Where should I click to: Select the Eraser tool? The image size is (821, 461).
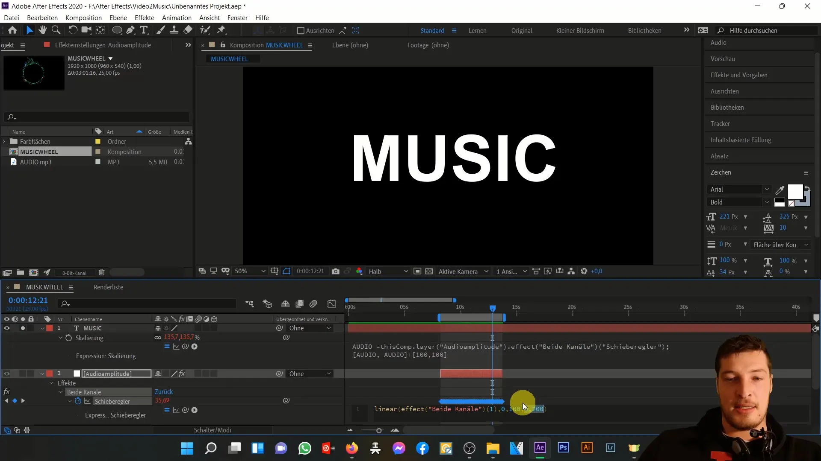click(188, 30)
